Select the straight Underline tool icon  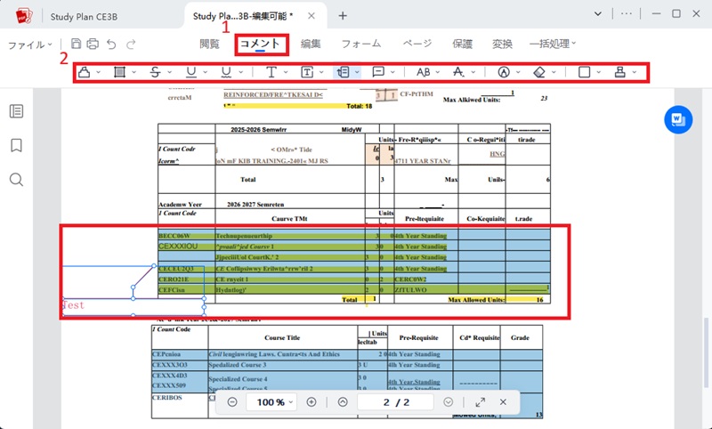tap(191, 72)
